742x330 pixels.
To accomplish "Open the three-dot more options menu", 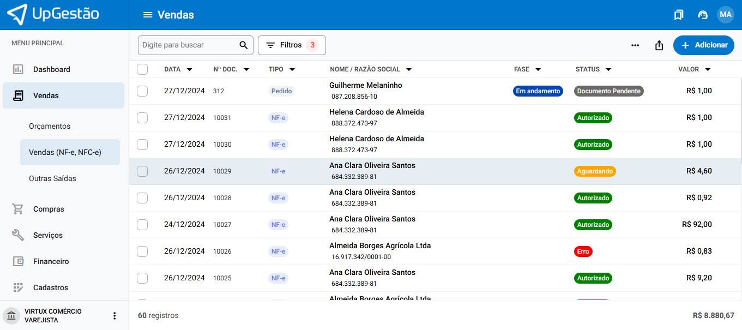I will tap(635, 45).
